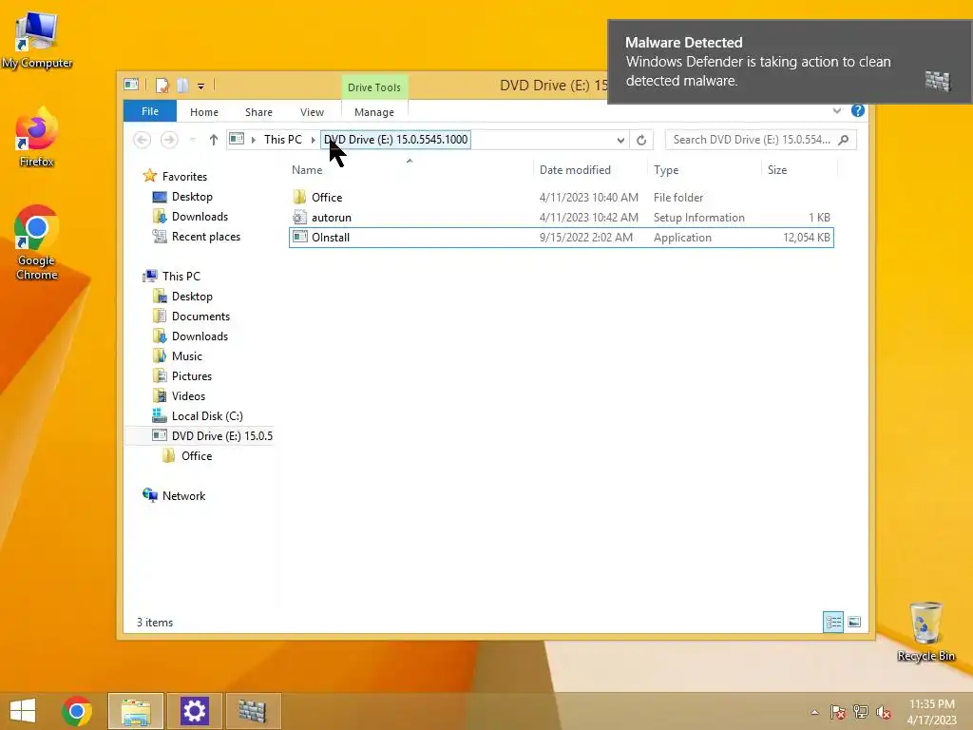Show hidden tray icons arrow

[x=814, y=712]
